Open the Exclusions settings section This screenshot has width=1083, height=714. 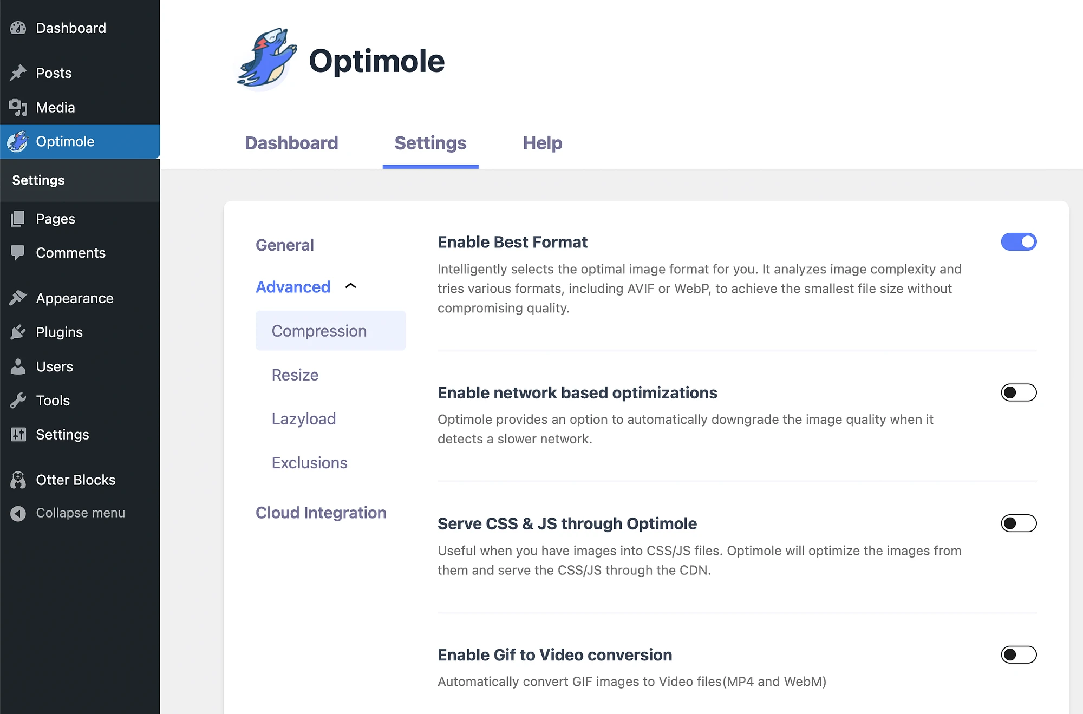click(x=309, y=462)
